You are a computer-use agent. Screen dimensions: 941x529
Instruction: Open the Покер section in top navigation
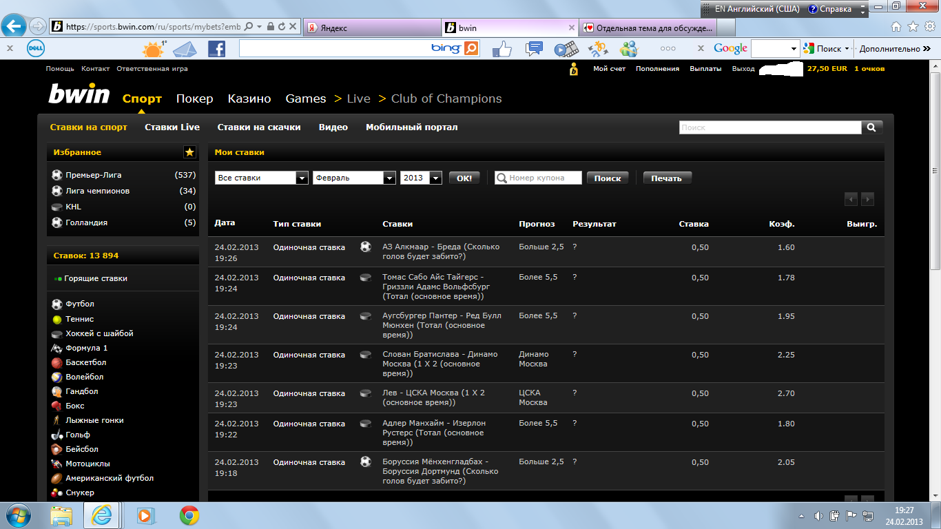tap(194, 98)
